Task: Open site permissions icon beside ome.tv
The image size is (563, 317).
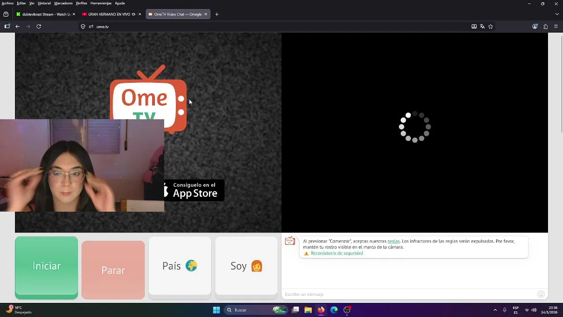Action: pyautogui.click(x=91, y=26)
